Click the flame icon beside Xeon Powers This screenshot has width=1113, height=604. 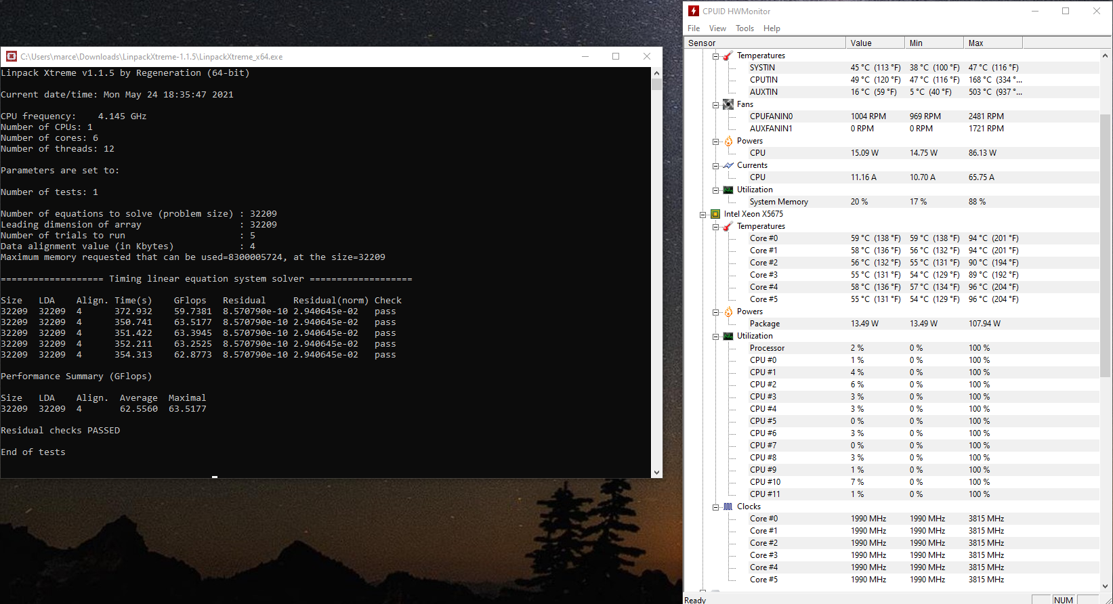(x=728, y=311)
